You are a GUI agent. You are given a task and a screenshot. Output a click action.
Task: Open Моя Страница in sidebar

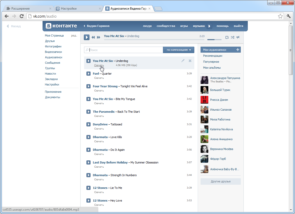coord(54,35)
